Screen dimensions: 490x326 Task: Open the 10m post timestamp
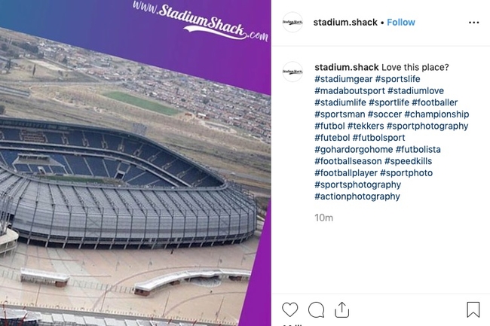(x=324, y=218)
